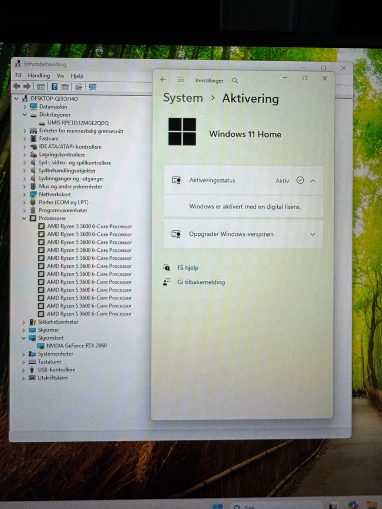
Task: Open the Vis menu
Action: pyautogui.click(x=60, y=76)
